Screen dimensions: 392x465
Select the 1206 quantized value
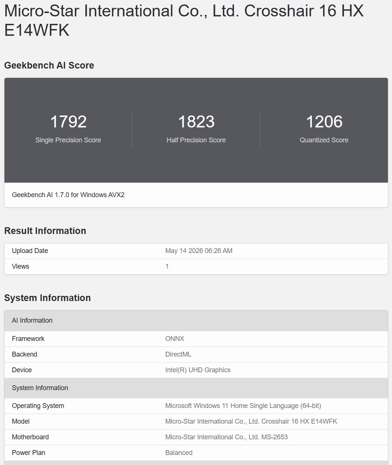click(x=324, y=122)
